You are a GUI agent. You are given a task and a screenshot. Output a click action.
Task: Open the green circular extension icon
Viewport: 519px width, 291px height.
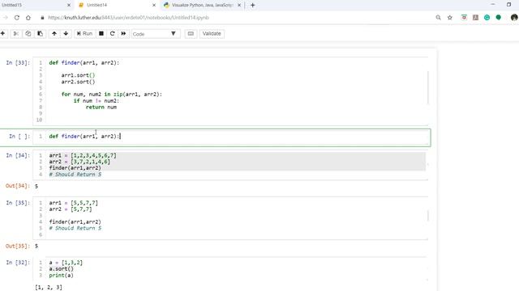(x=487, y=18)
